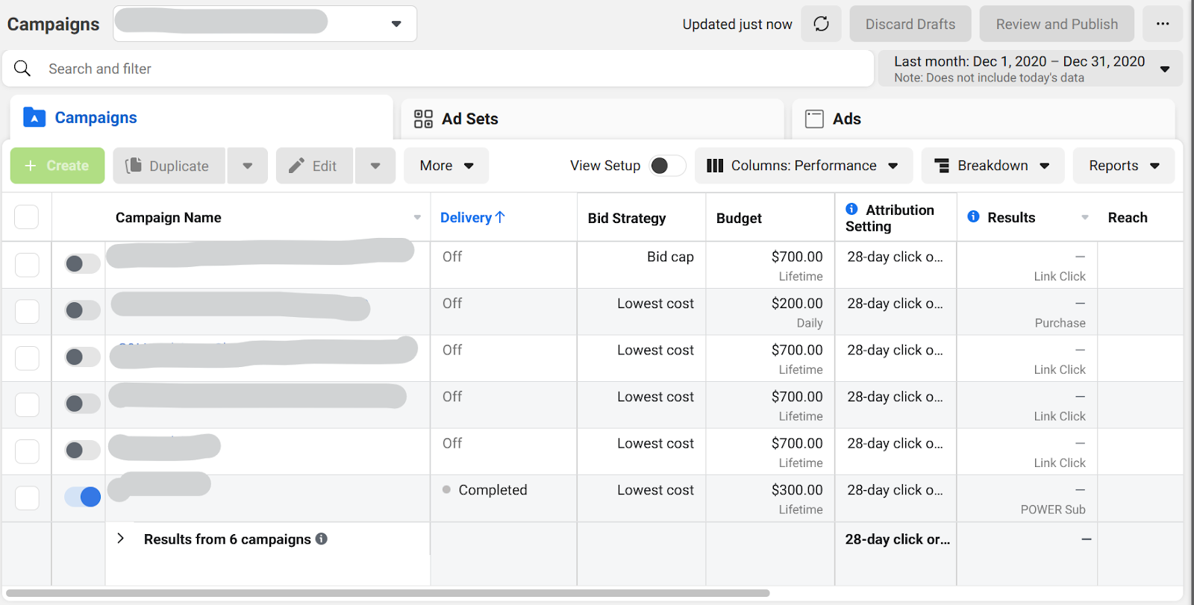Click the refresh data icon
Image resolution: width=1194 pixels, height=605 pixels.
point(821,24)
